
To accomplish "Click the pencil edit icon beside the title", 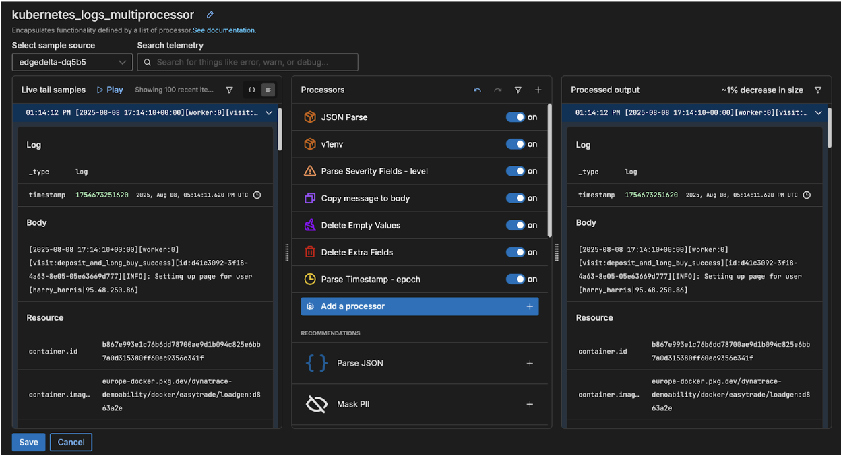I will coord(210,15).
